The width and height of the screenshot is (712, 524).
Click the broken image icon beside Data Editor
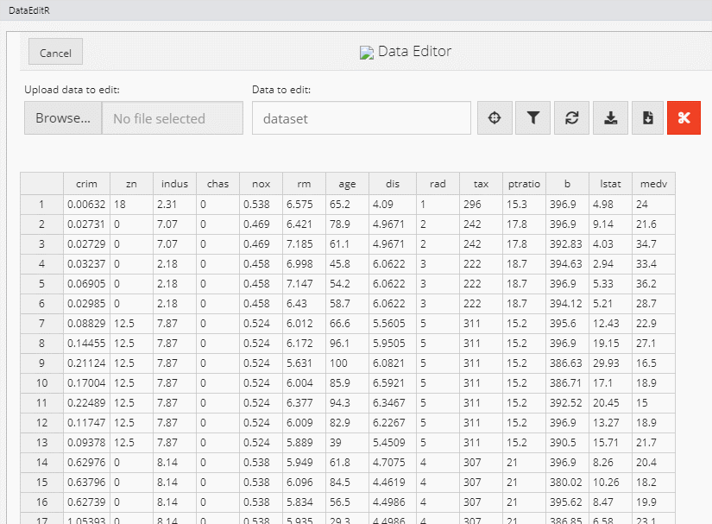point(366,53)
